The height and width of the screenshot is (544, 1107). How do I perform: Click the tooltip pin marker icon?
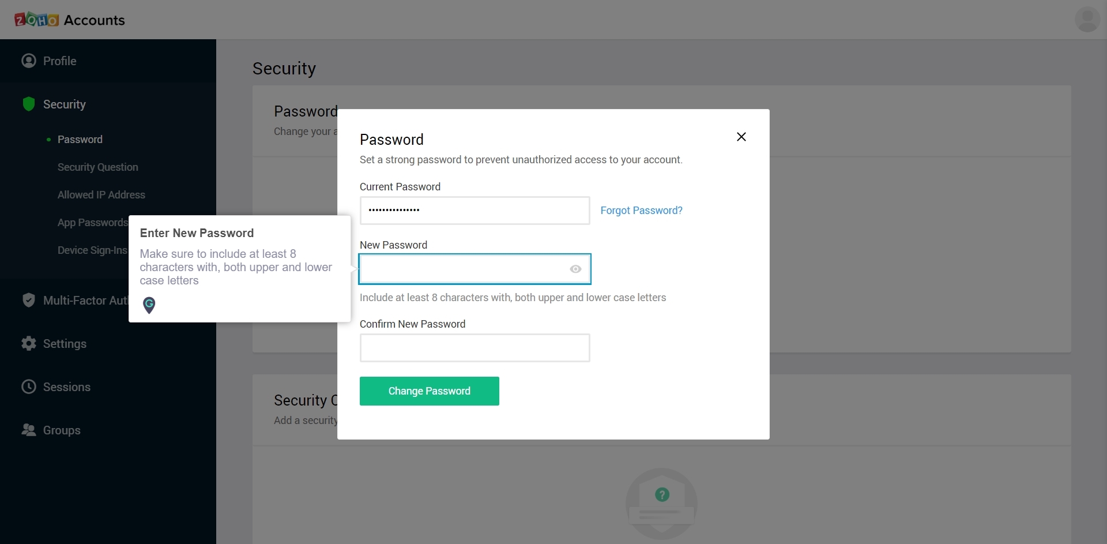[x=149, y=305]
